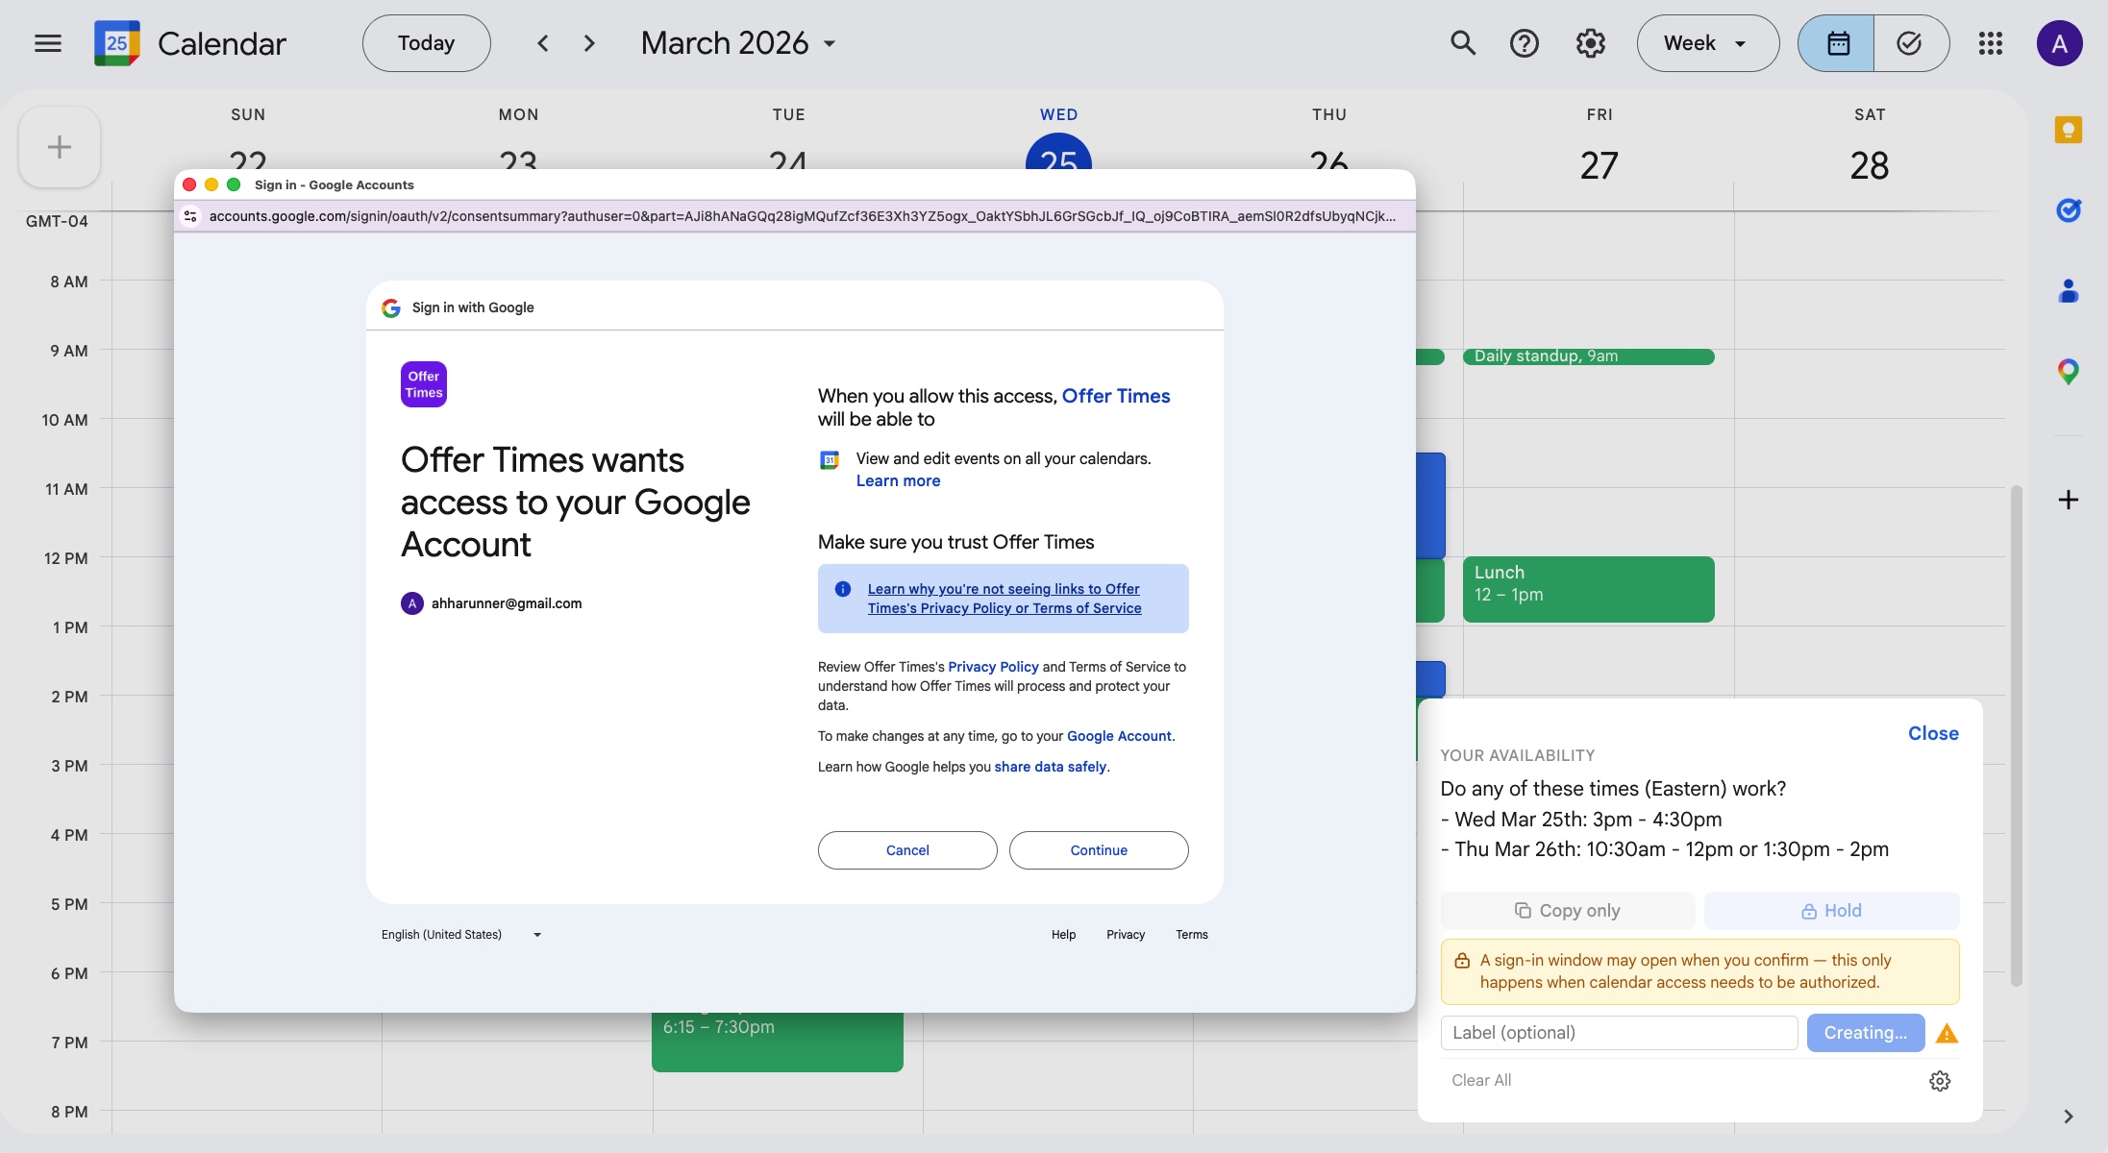Screen dimensions: 2108x1153
Task: Select Saturday 28 day header
Action: point(1870,165)
